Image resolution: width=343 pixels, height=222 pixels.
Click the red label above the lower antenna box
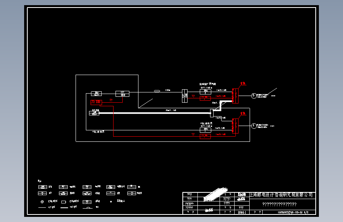pyautogui.click(x=243, y=113)
